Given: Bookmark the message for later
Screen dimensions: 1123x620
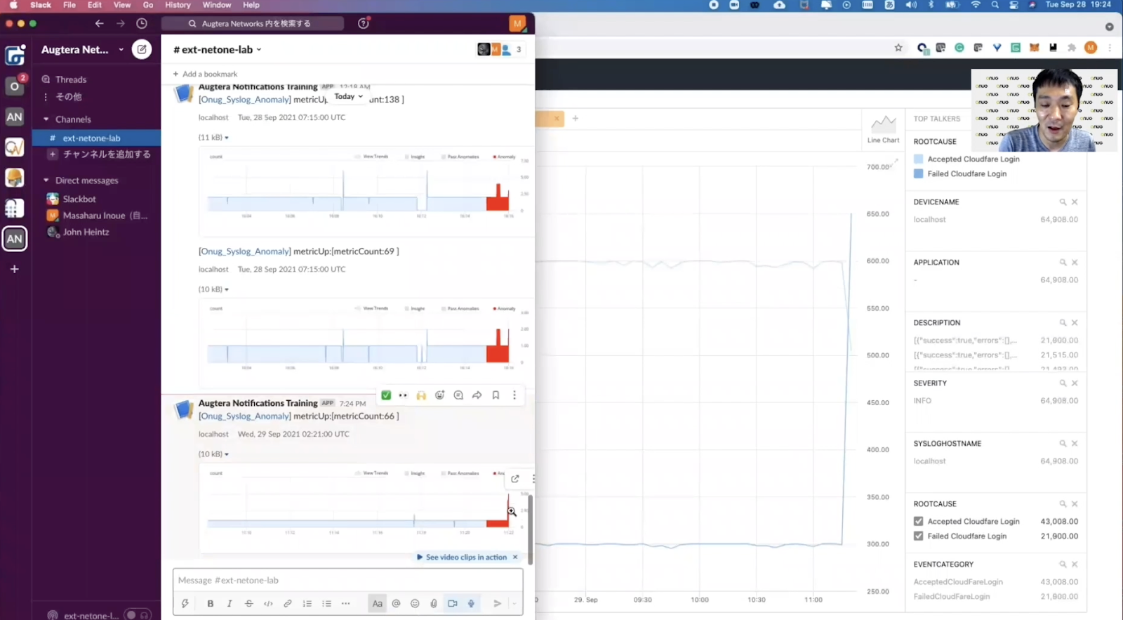Looking at the screenshot, I should click(496, 395).
